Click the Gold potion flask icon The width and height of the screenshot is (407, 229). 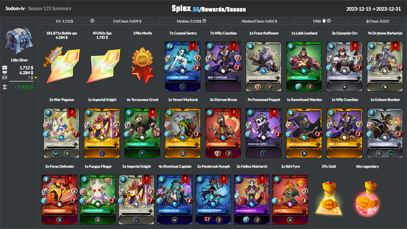[x=329, y=199]
